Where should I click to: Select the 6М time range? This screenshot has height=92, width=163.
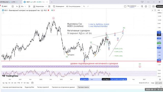coord(15,83)
